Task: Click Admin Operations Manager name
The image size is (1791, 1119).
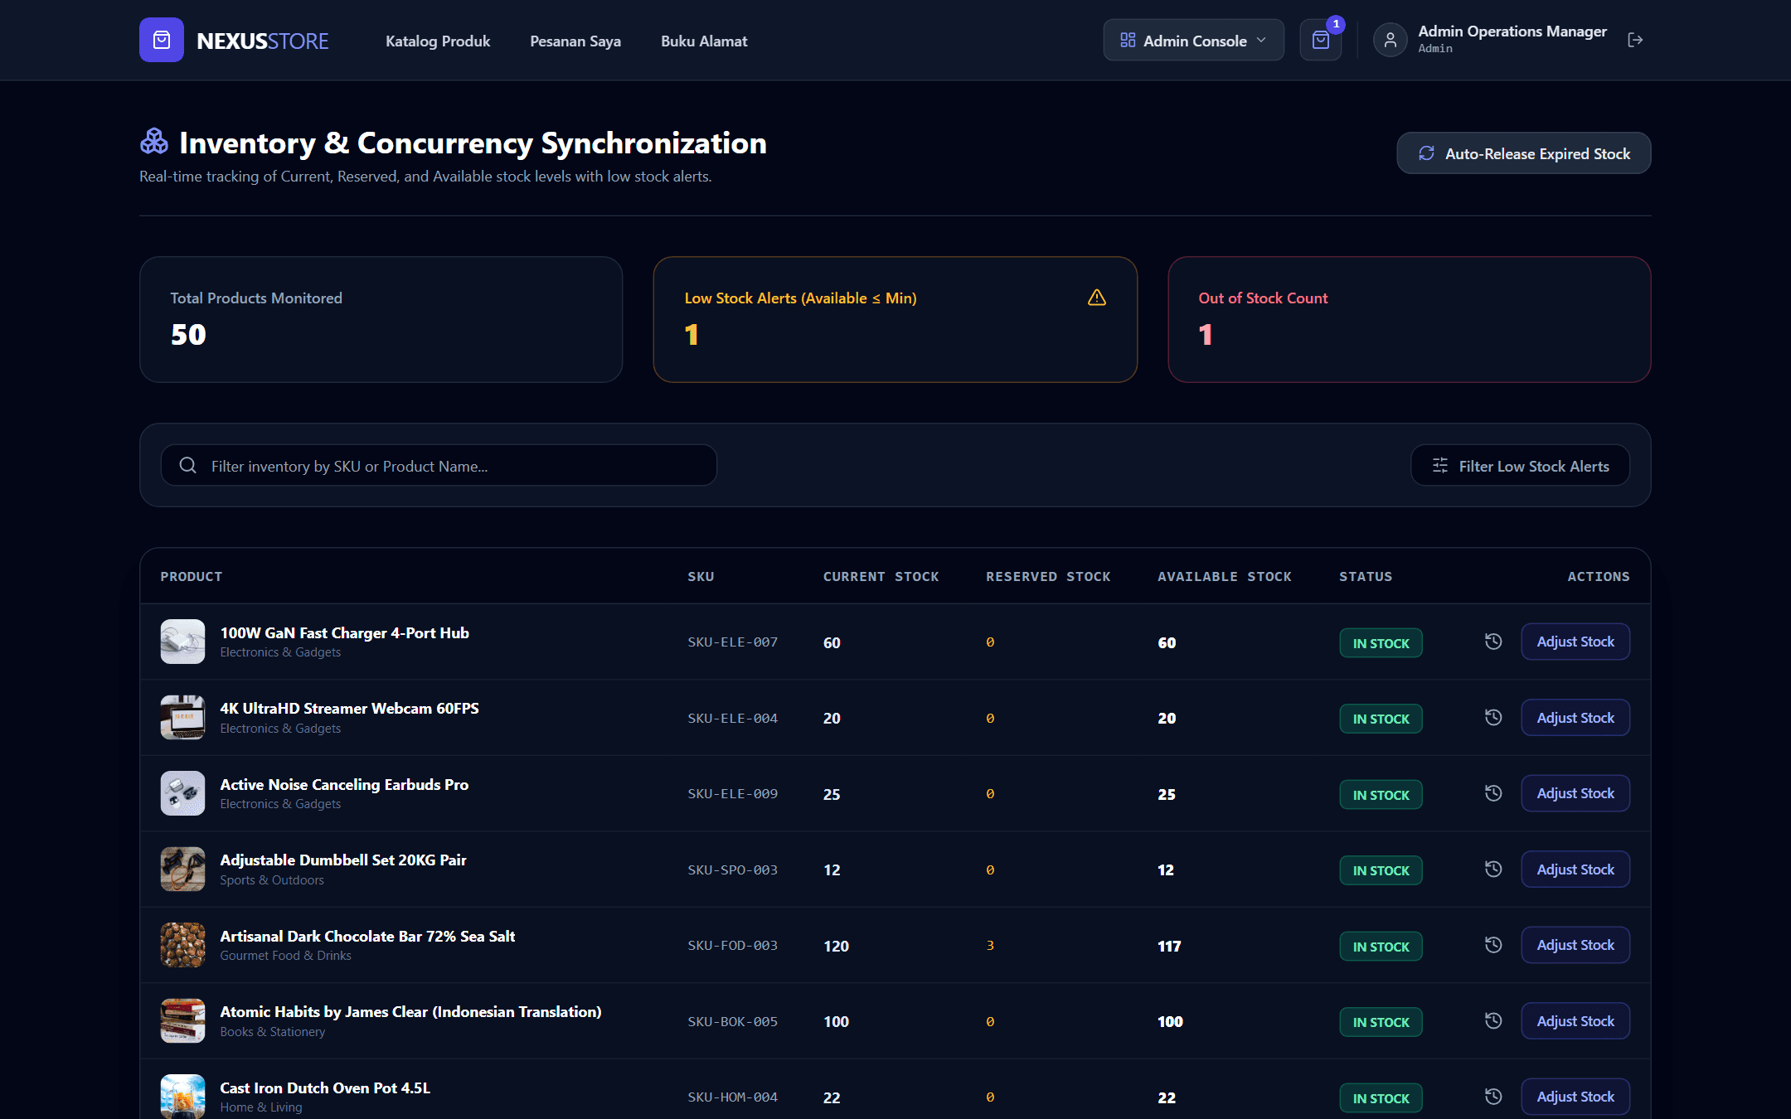Action: (x=1512, y=31)
